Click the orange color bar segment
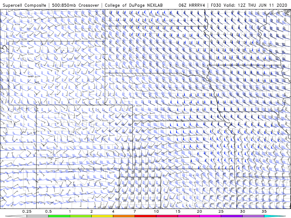Image resolution: width=291 pixels, height=218 pixels. point(124,216)
